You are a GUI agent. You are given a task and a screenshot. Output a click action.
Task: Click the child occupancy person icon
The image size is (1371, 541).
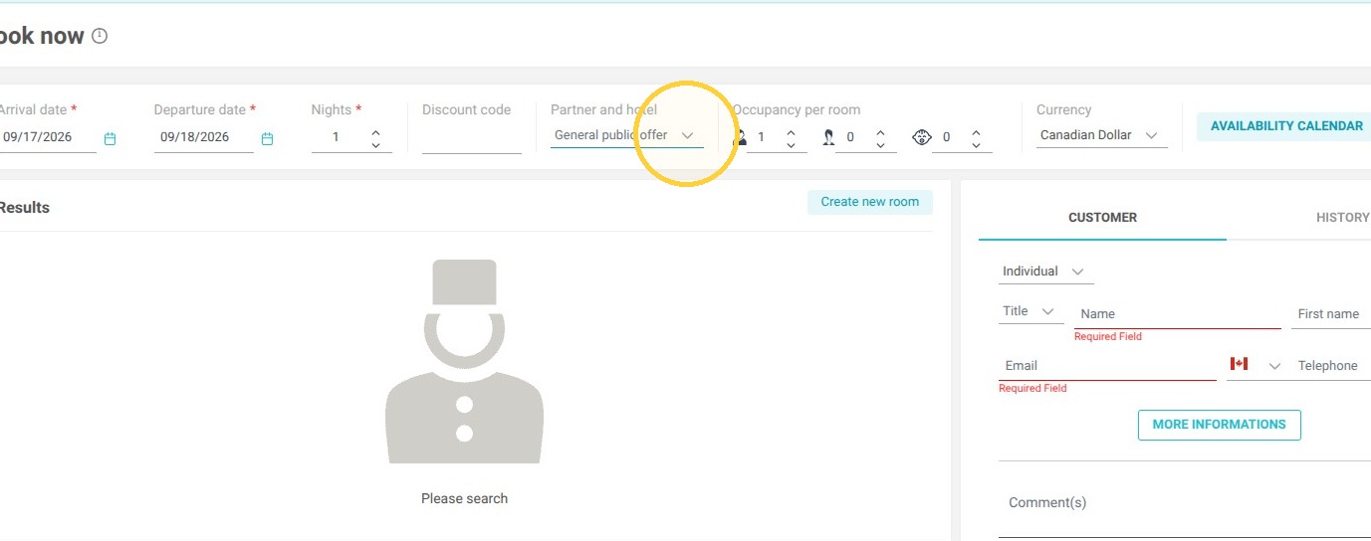tap(828, 137)
